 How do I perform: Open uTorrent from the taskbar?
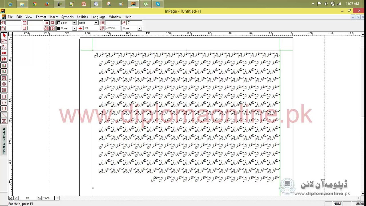(x=146, y=4)
